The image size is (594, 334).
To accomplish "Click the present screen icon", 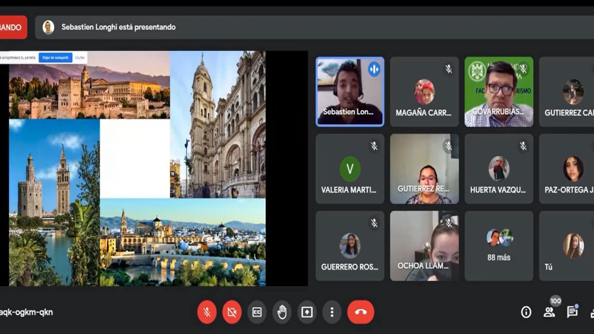I will point(307,312).
